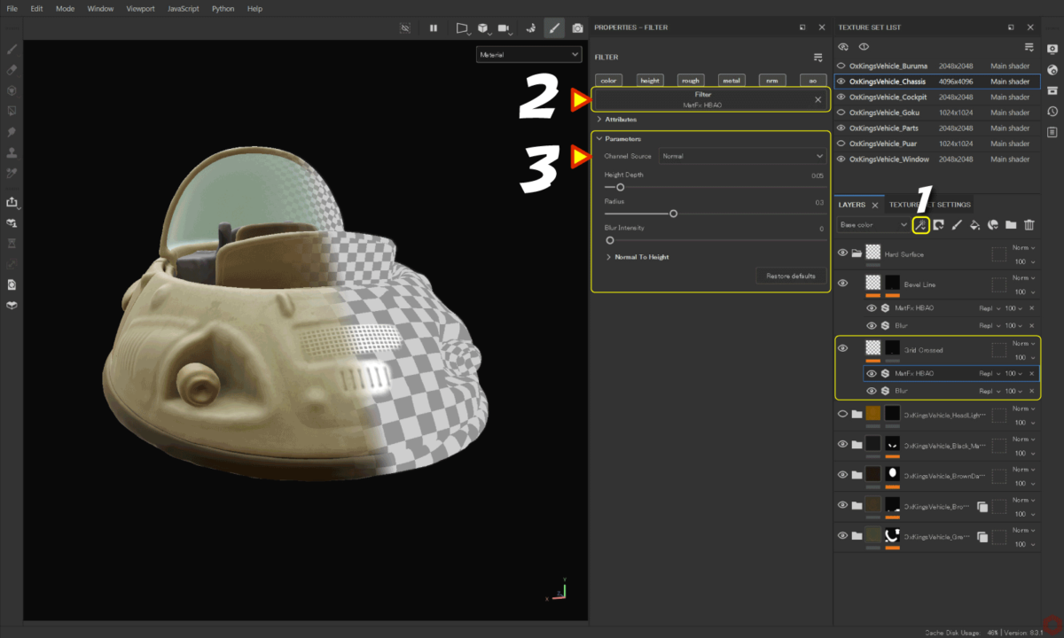Adjust the Radius slider
Image resolution: width=1064 pixels, height=638 pixels.
tap(673, 213)
